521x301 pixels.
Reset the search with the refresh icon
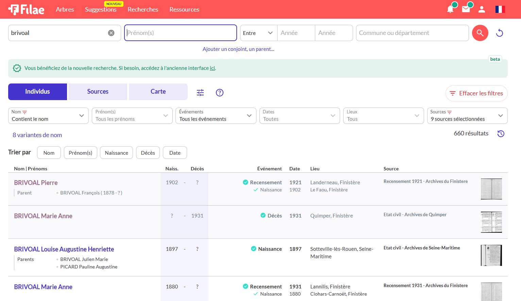click(x=500, y=33)
